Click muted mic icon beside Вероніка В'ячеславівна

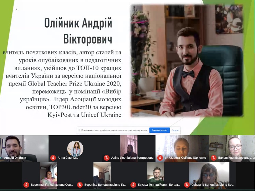(26, 185)
